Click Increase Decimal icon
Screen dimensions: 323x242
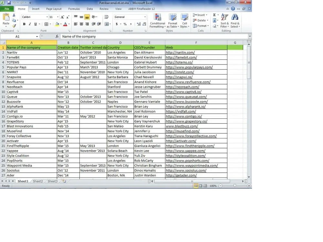pyautogui.click(x=139, y=24)
